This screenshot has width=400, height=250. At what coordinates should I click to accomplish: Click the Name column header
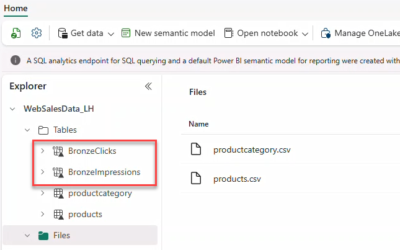pos(198,124)
